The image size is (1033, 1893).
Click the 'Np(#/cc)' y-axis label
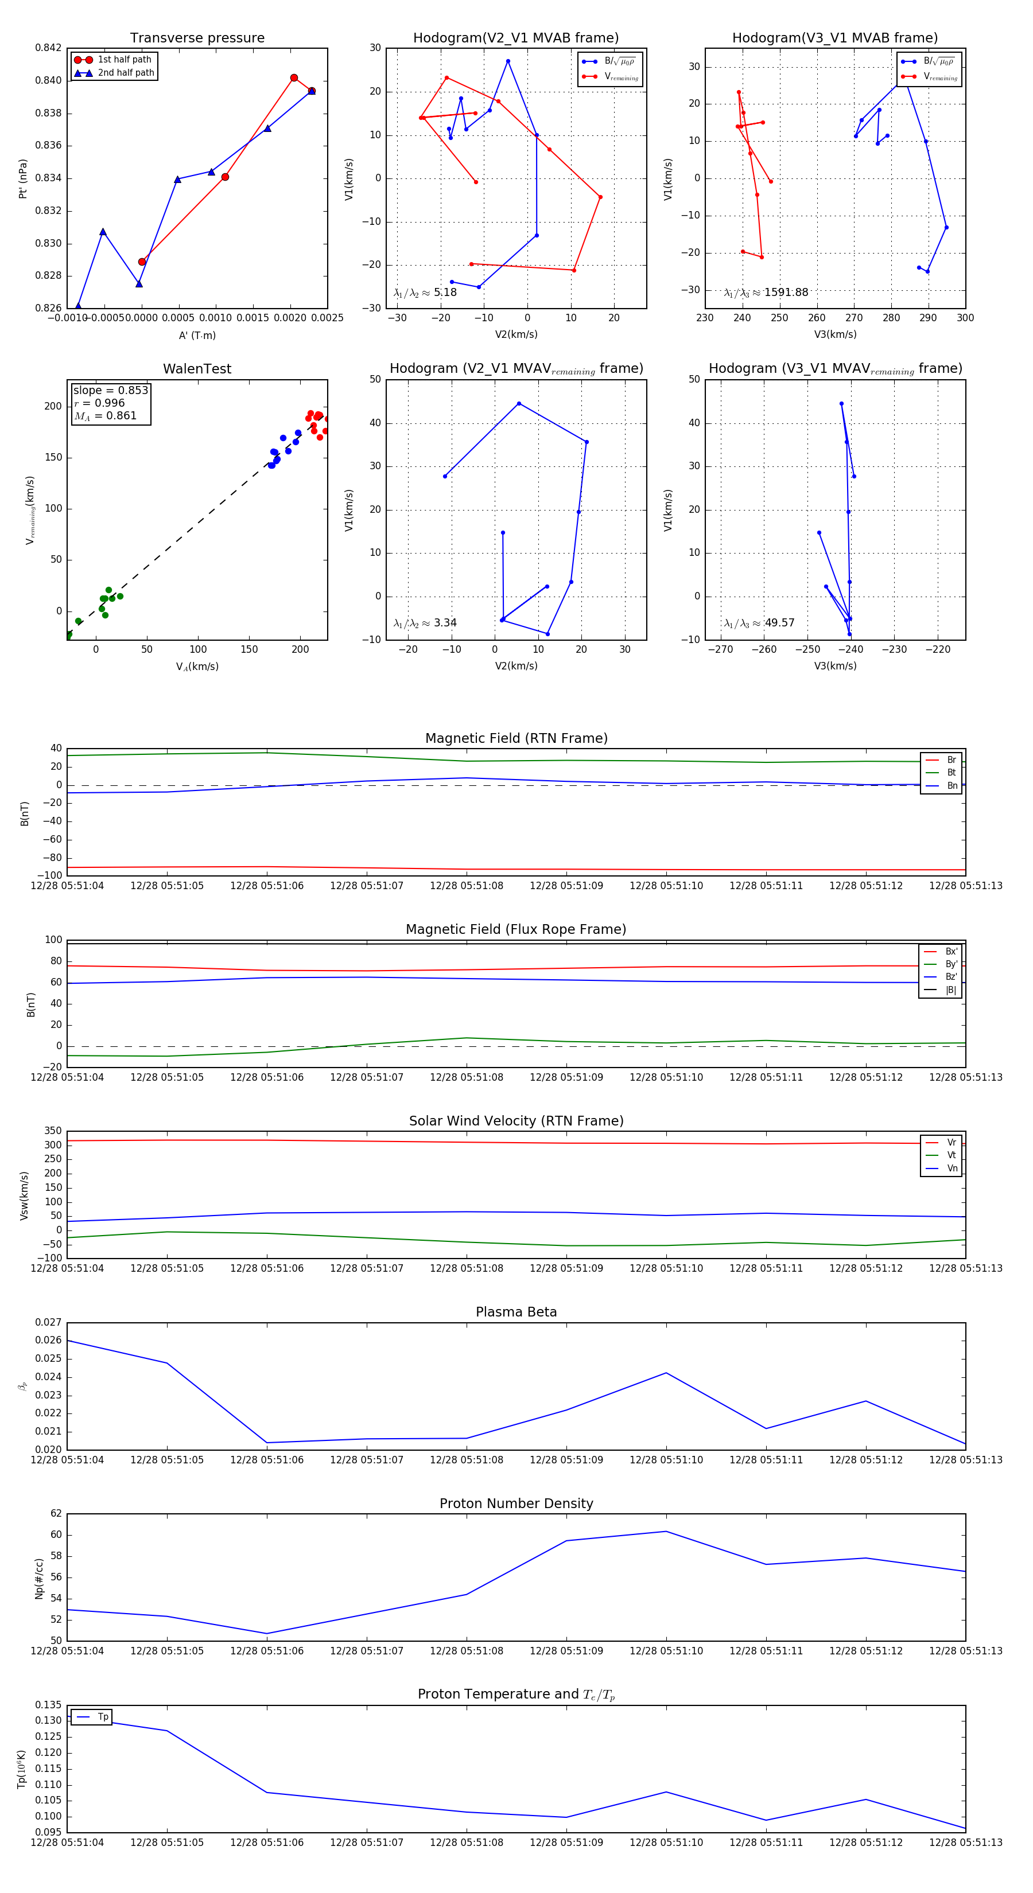click(40, 1579)
